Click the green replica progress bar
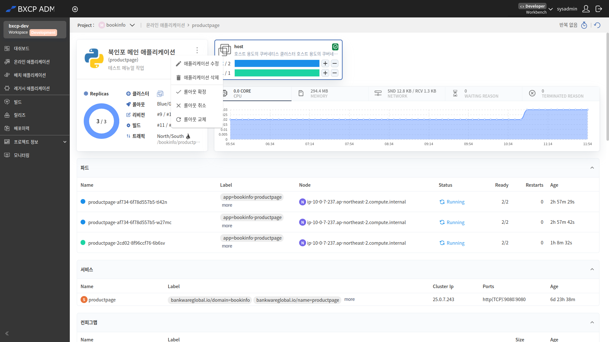 277,73
